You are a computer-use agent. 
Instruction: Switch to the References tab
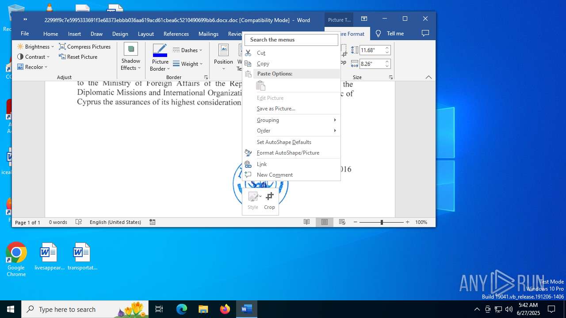click(x=176, y=34)
